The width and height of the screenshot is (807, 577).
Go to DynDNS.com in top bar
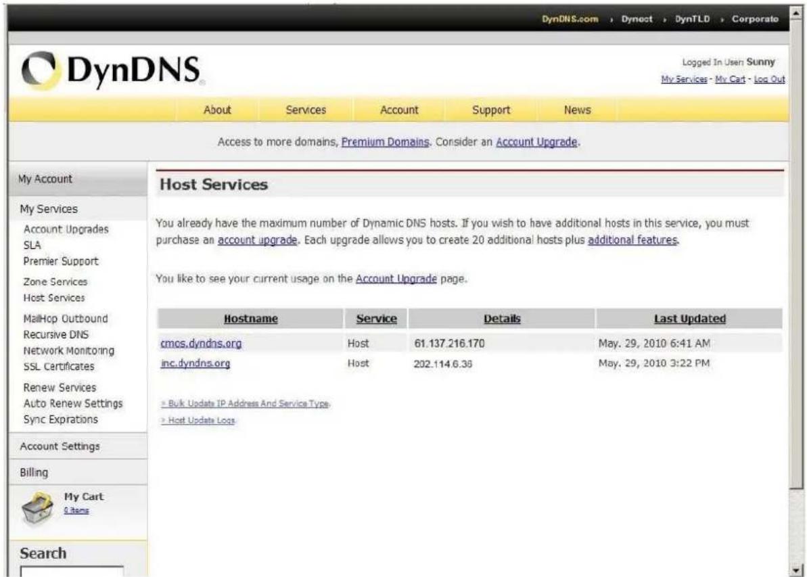570,19
